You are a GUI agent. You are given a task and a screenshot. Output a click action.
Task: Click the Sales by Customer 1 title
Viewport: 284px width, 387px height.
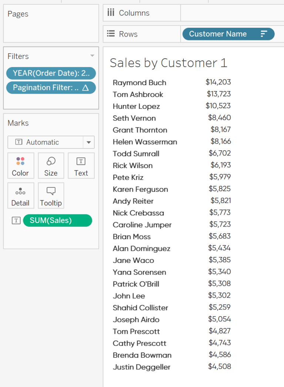click(169, 63)
